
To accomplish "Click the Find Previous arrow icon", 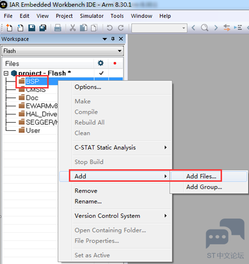I will pyautogui.click(x=194, y=28).
